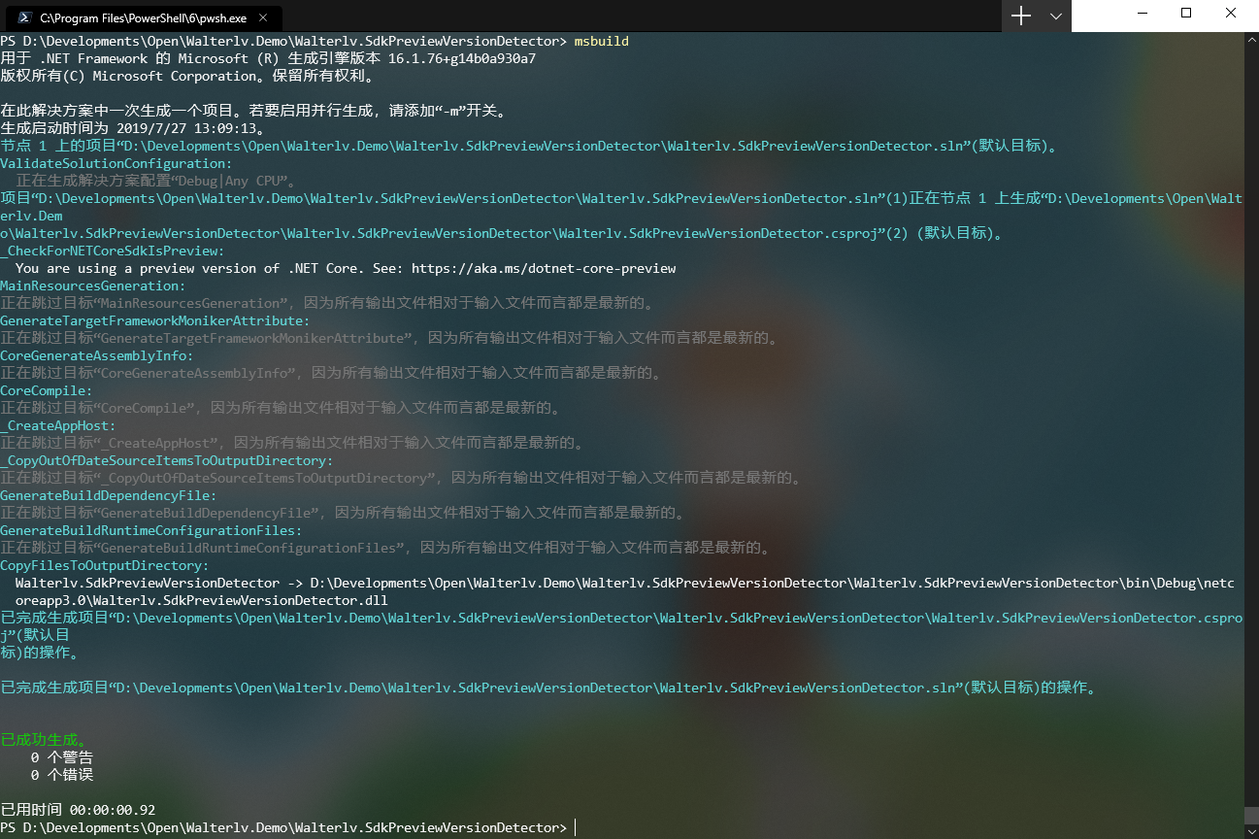1259x839 pixels.
Task: Click the vertical scrollbar thumb
Action: coord(1251,816)
